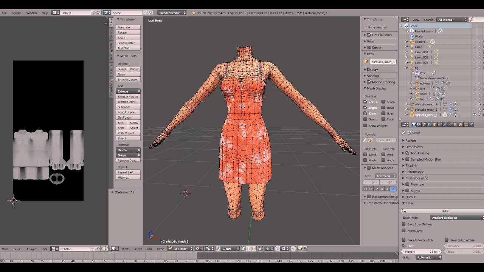The width and height of the screenshot is (484, 272).
Task: Click the mesh data icon beside s4studio_mesh_3
Action: (445, 114)
